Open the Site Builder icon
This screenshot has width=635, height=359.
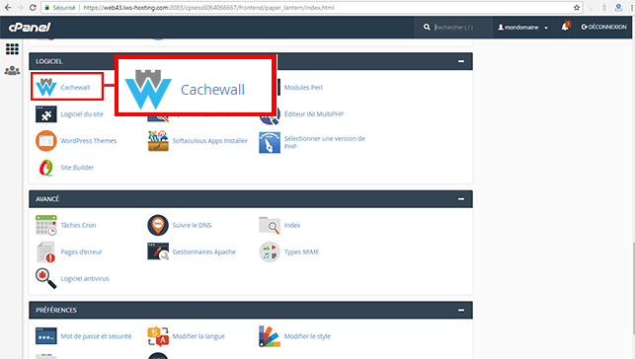[46, 168]
